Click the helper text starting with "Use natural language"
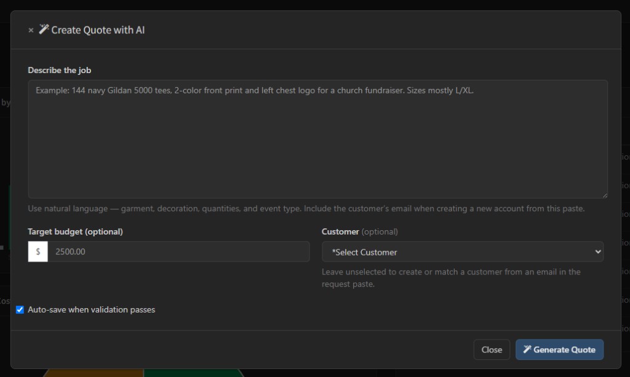The image size is (630, 377). (x=306, y=209)
